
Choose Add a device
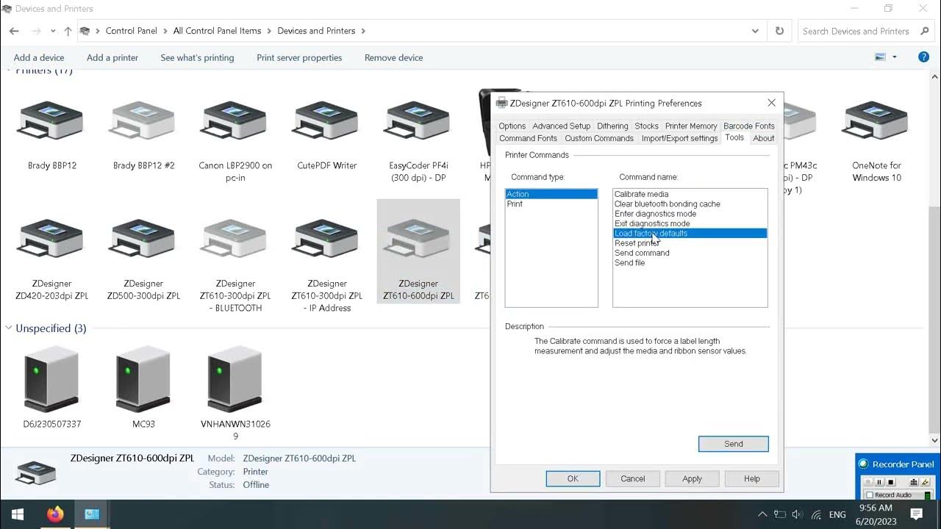pyautogui.click(x=39, y=57)
